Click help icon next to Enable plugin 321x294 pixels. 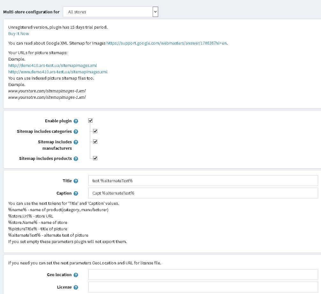[x=76, y=121]
